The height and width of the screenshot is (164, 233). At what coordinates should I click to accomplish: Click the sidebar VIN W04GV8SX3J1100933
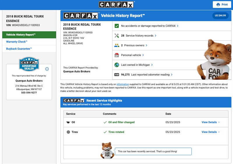[26, 25]
